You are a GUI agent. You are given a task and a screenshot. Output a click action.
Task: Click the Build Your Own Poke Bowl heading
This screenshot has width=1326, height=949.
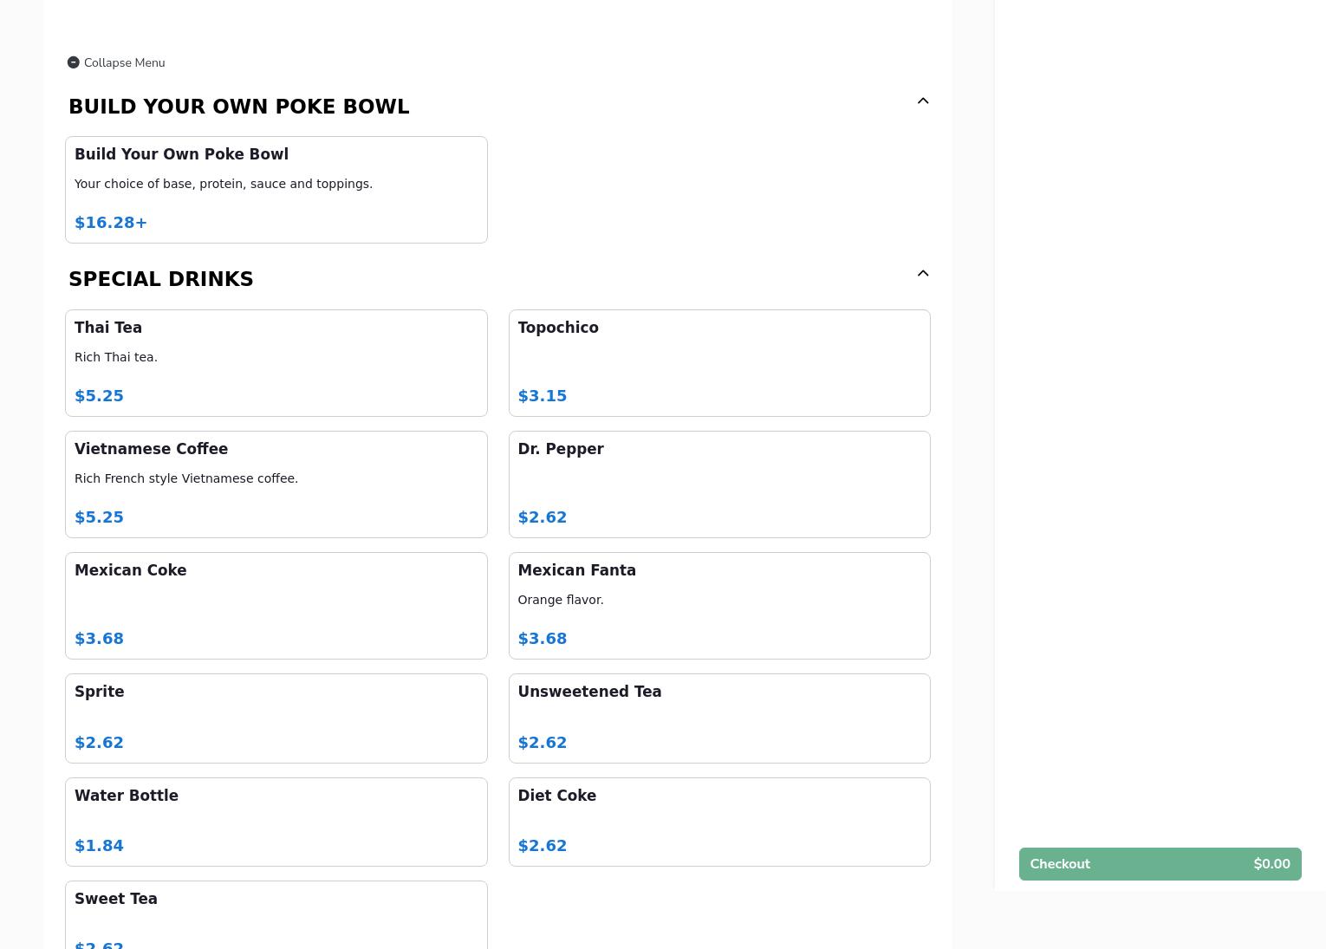(x=238, y=107)
